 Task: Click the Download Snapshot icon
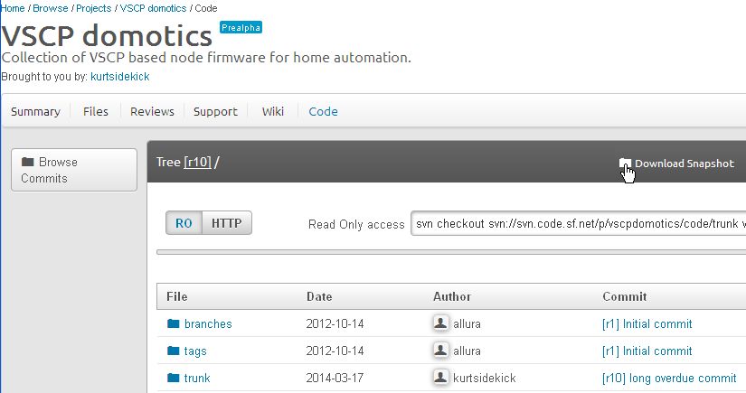[x=625, y=164]
